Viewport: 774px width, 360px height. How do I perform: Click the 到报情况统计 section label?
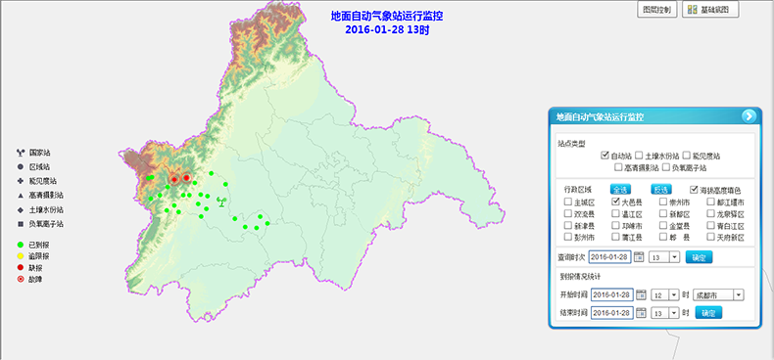tap(580, 276)
